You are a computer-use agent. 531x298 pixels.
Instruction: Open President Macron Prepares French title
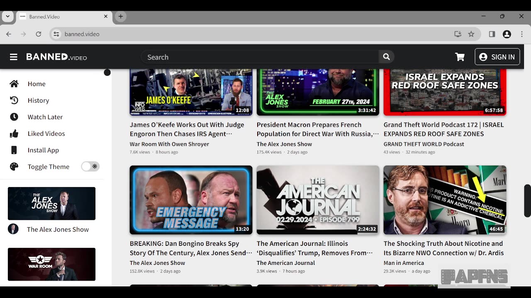(x=318, y=129)
